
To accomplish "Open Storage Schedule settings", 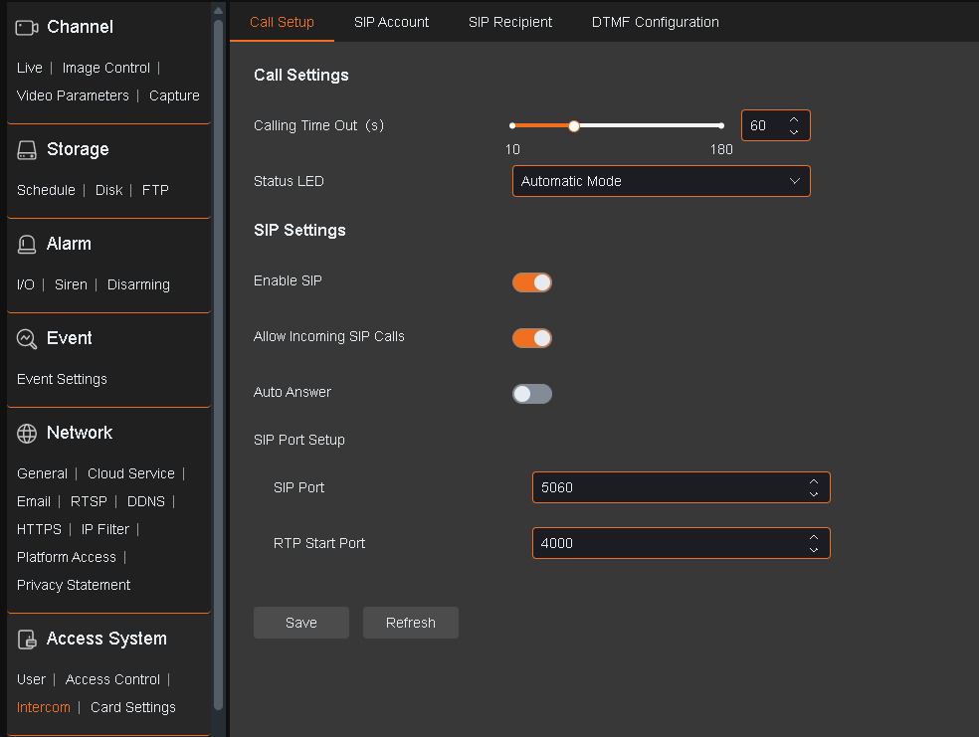I will coord(46,190).
